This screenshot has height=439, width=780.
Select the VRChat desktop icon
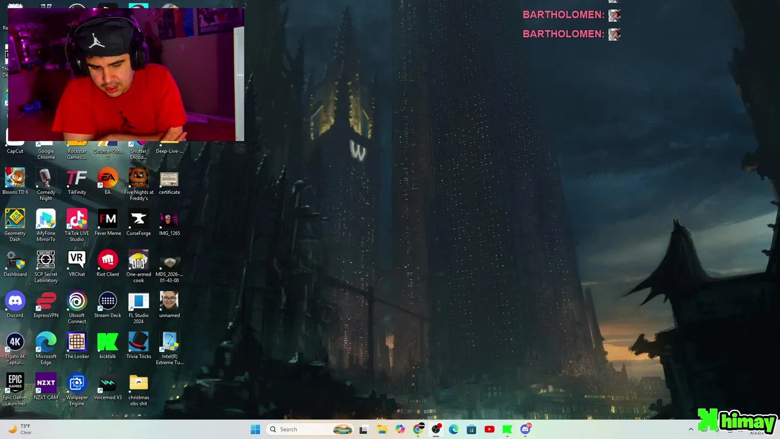[x=77, y=264]
